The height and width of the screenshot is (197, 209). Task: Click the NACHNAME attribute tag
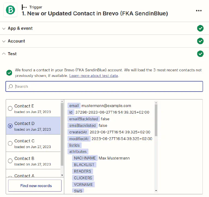pyautogui.click(x=85, y=158)
